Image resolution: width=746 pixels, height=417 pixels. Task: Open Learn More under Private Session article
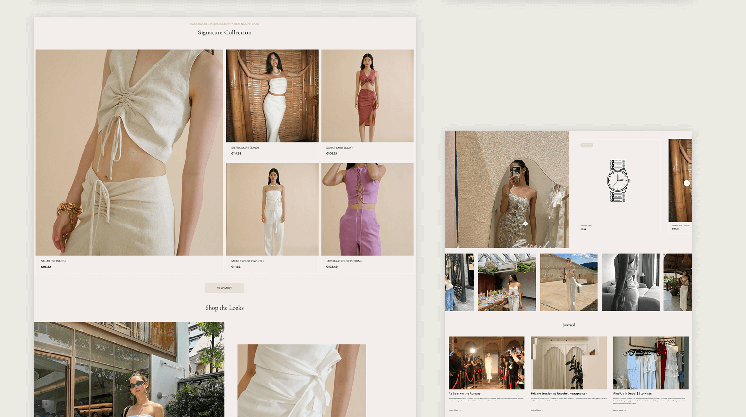[537, 410]
